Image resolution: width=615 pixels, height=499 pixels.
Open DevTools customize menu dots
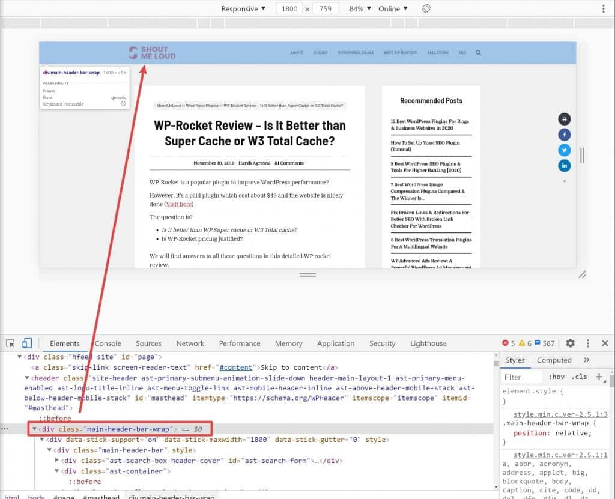click(587, 343)
